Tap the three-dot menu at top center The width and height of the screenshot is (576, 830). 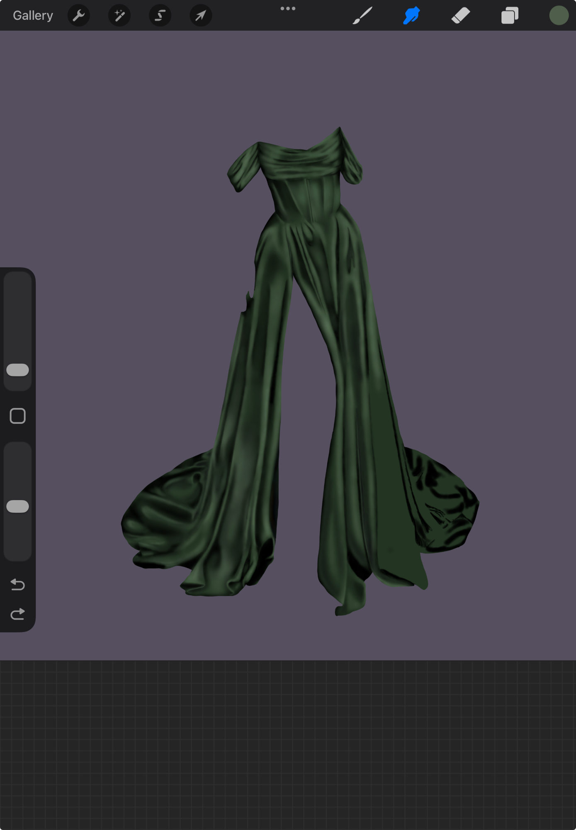(288, 9)
